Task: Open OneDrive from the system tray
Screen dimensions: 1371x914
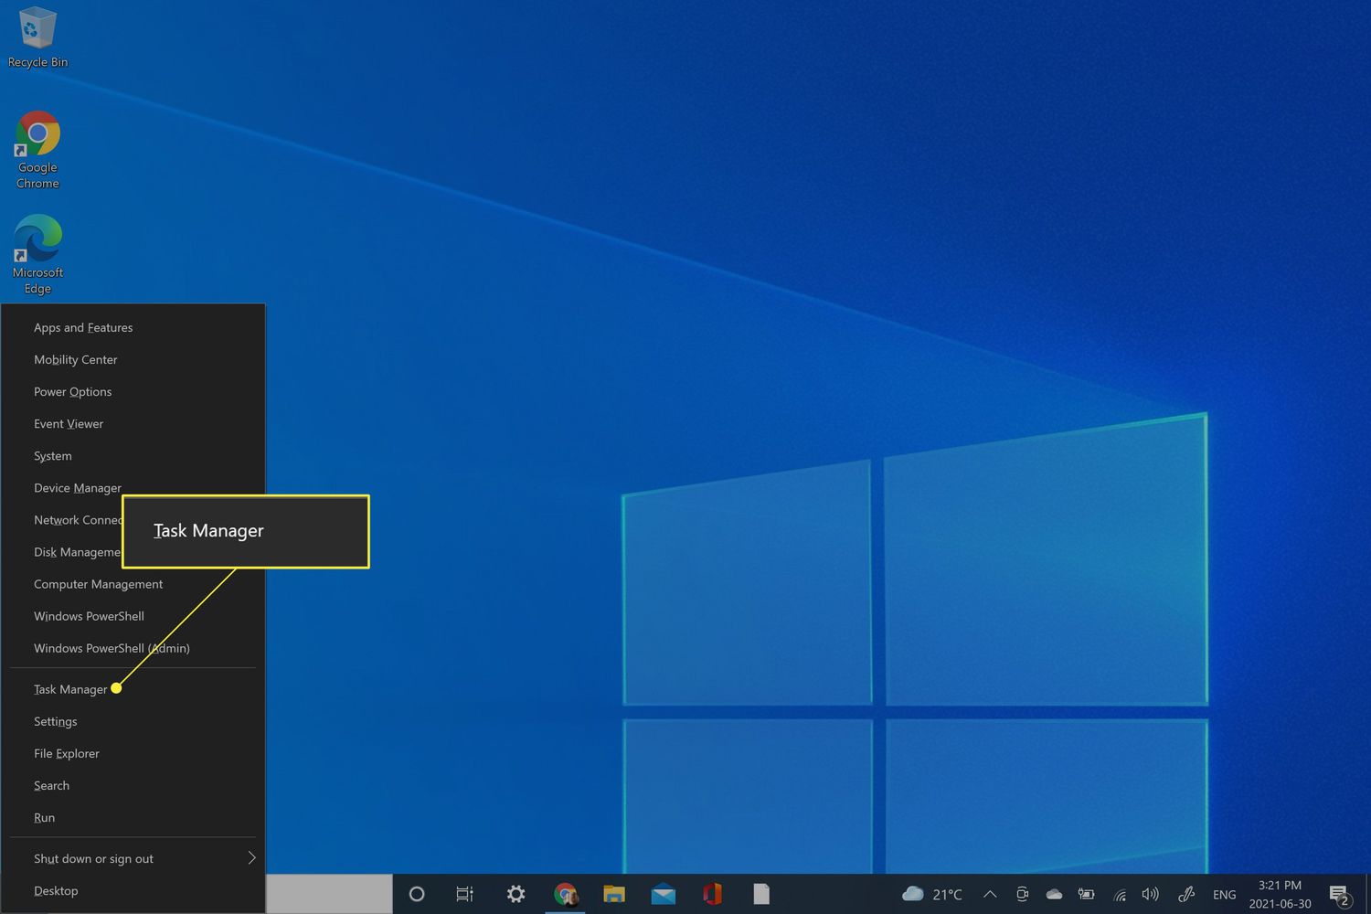Action: coord(1053,894)
